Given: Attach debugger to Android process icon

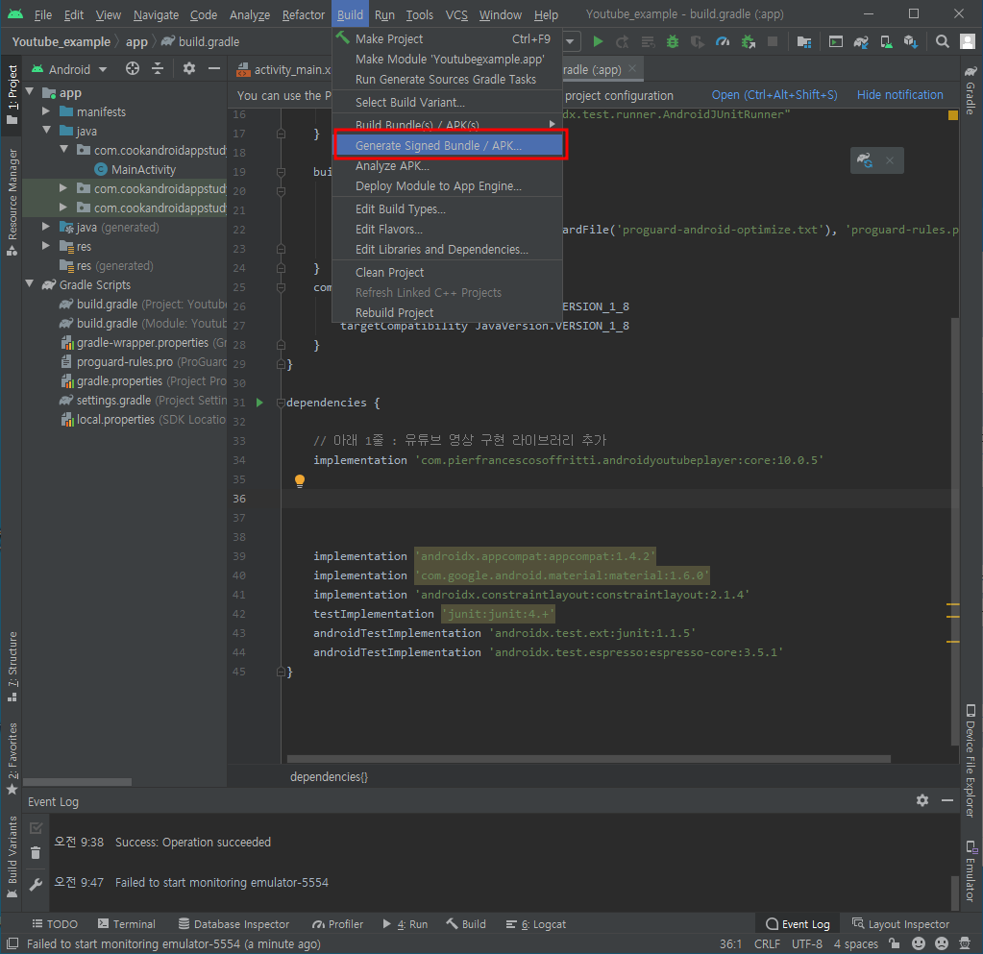Looking at the screenshot, I should (x=748, y=42).
